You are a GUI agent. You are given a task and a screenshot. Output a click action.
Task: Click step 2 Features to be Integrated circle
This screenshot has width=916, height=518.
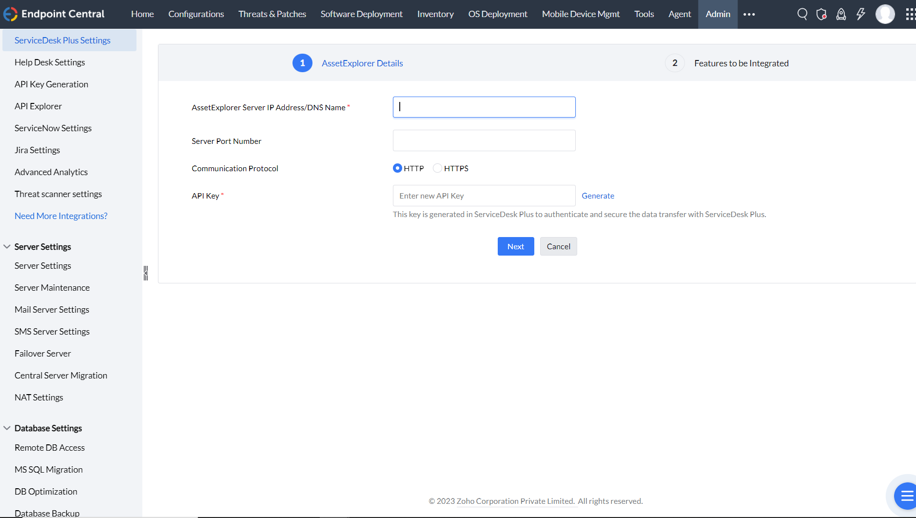pos(675,63)
